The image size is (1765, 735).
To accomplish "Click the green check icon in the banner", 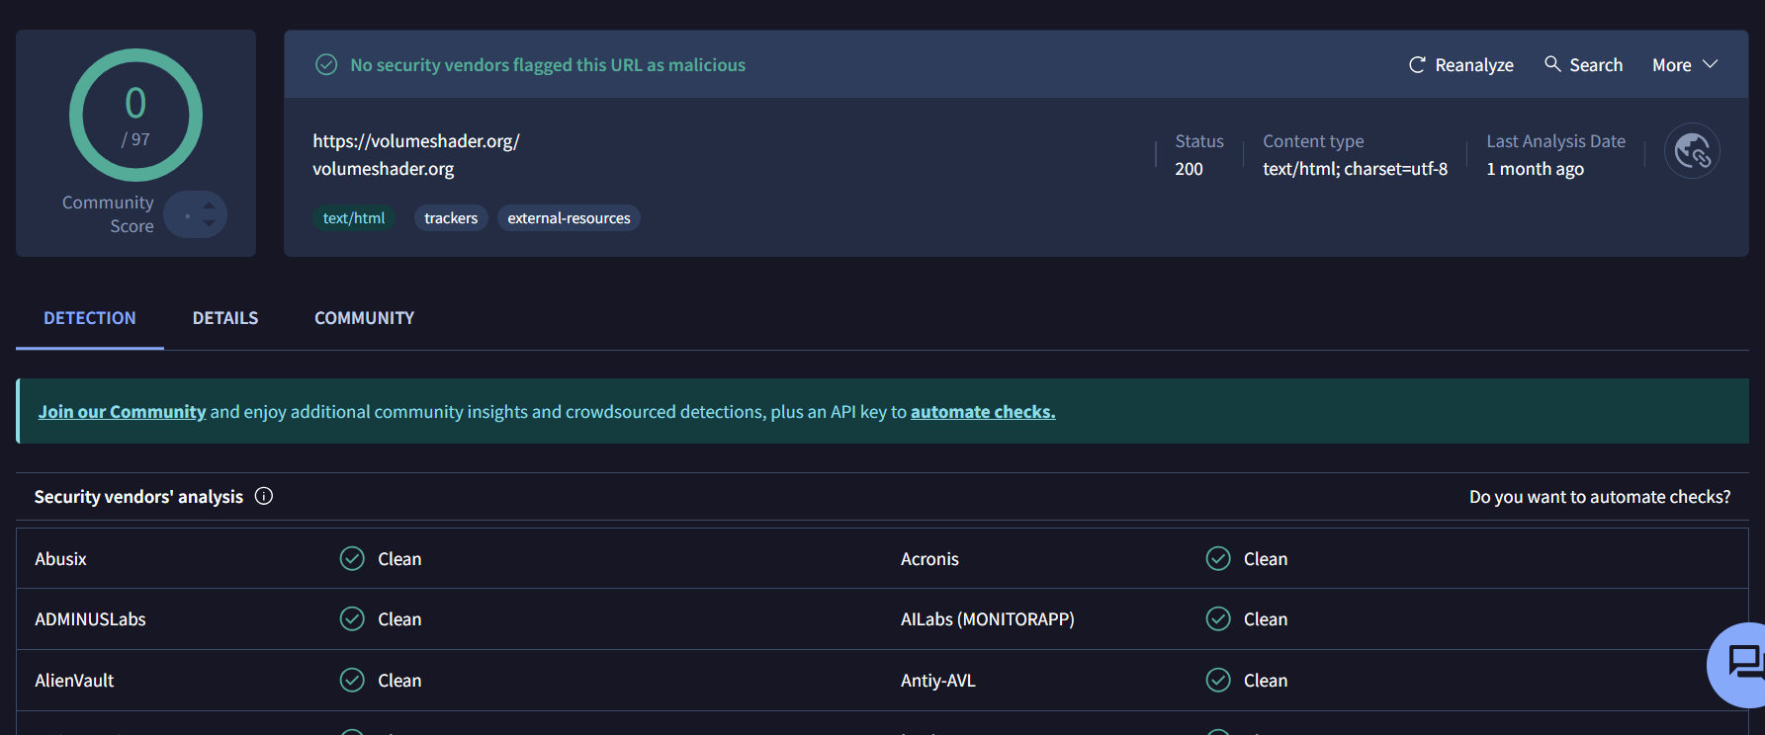I will tap(326, 65).
